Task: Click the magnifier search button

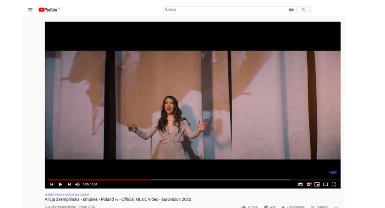Action: [304, 10]
